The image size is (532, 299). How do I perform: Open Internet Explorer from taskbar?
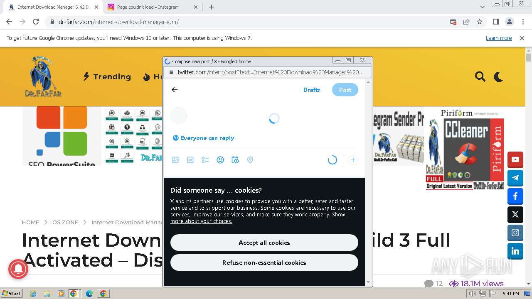click(33, 294)
